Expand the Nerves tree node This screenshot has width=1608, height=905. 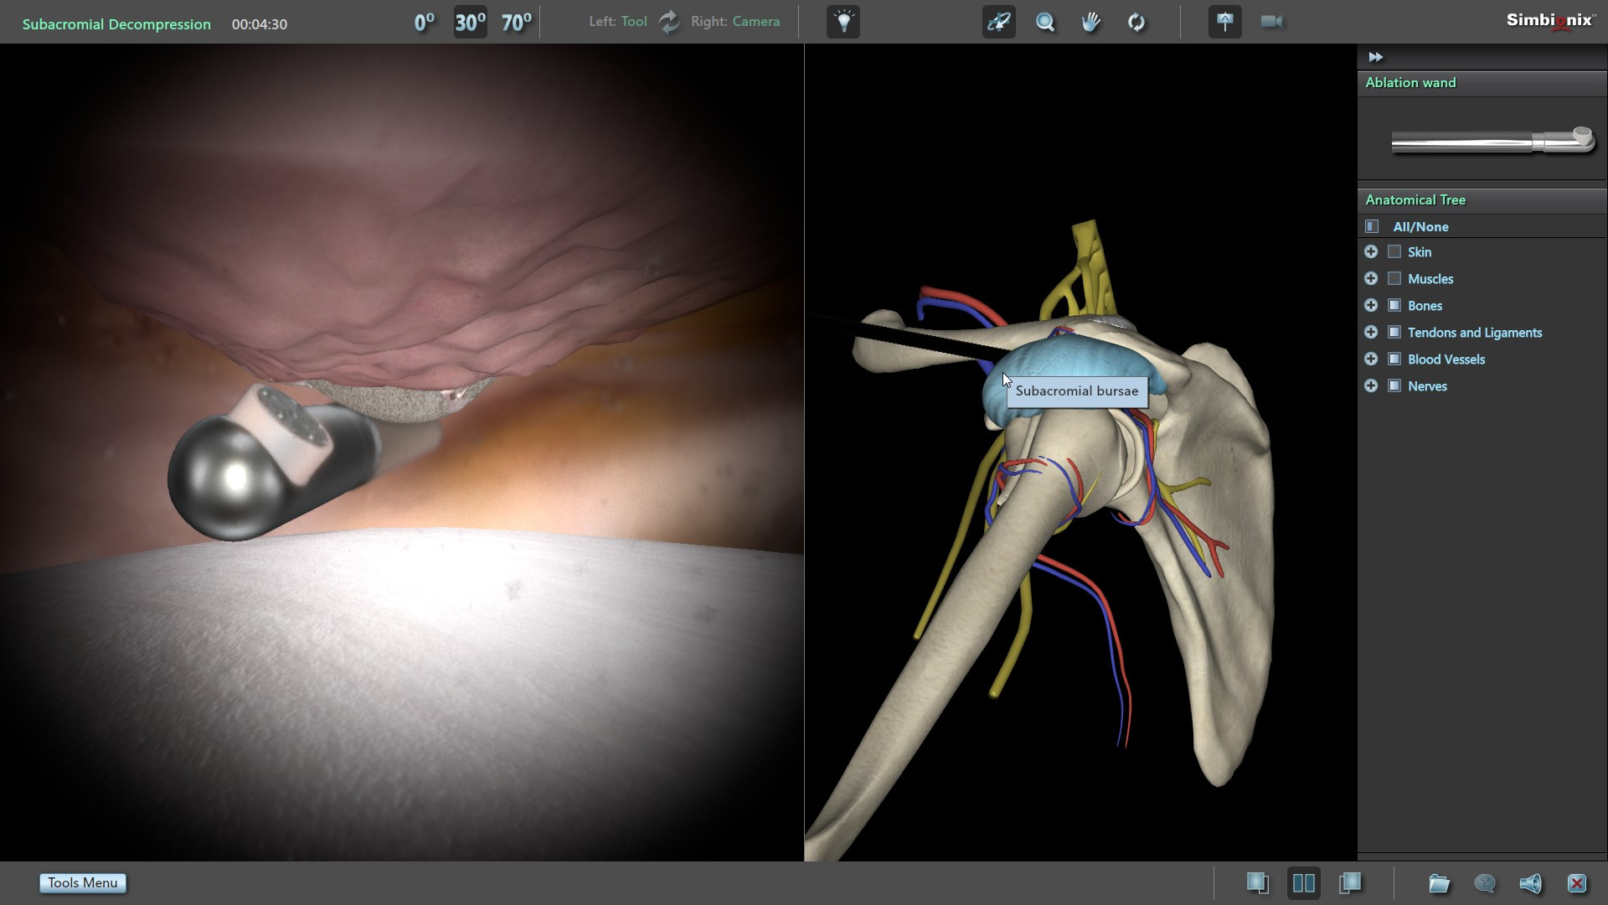1371,386
